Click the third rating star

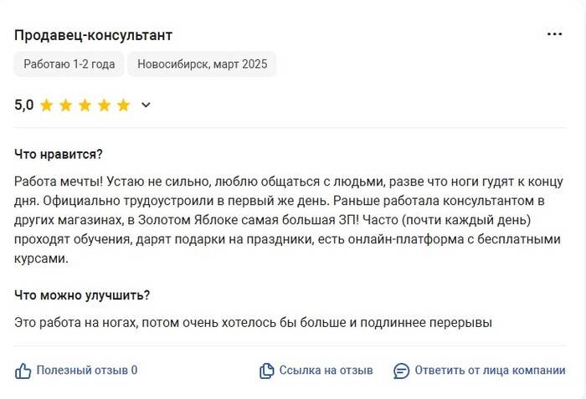pyautogui.click(x=85, y=105)
